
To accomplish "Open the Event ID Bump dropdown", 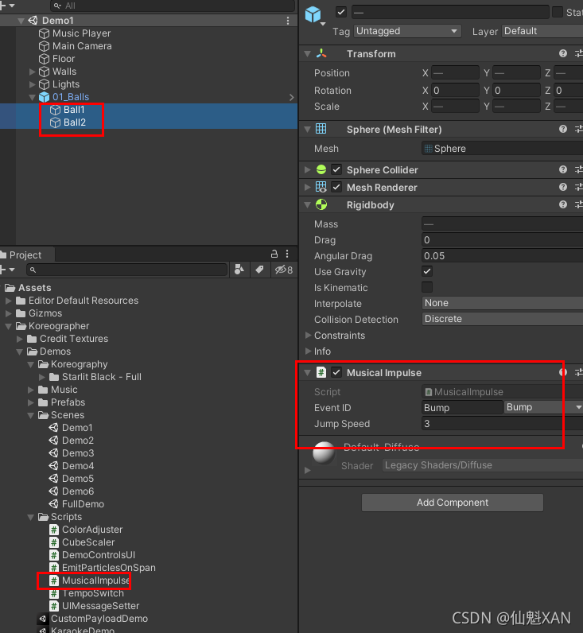I will click(x=543, y=407).
